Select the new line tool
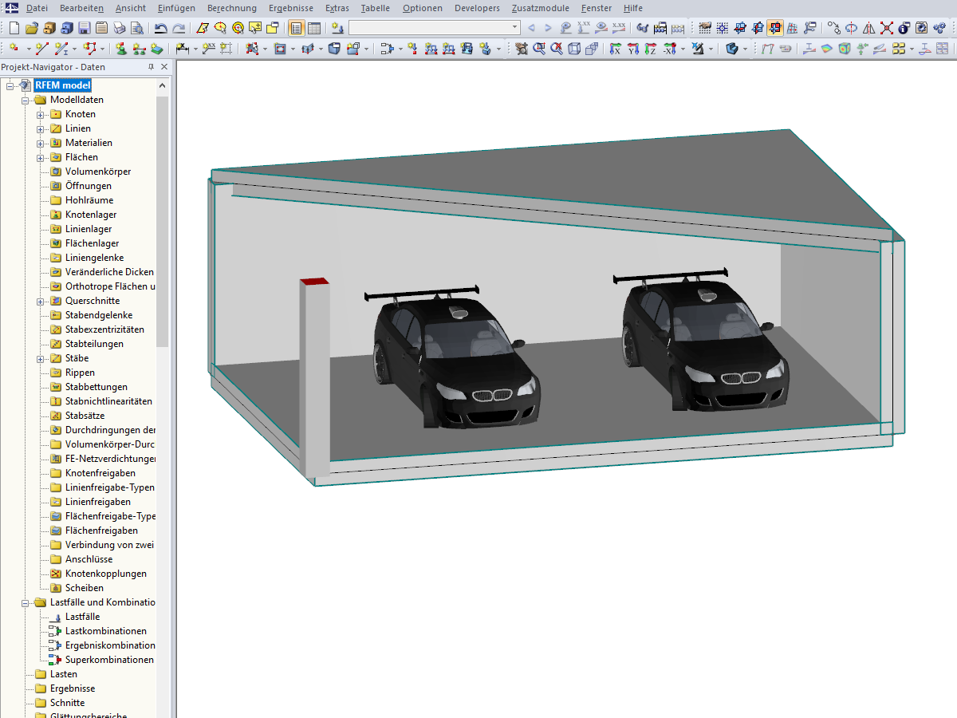The width and height of the screenshot is (957, 718). point(42,49)
